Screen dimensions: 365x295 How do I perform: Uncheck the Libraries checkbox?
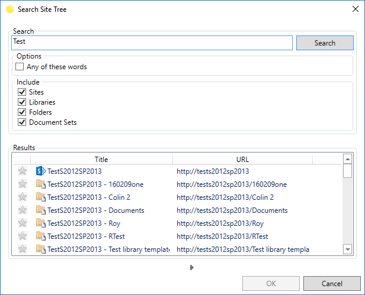pos(22,102)
